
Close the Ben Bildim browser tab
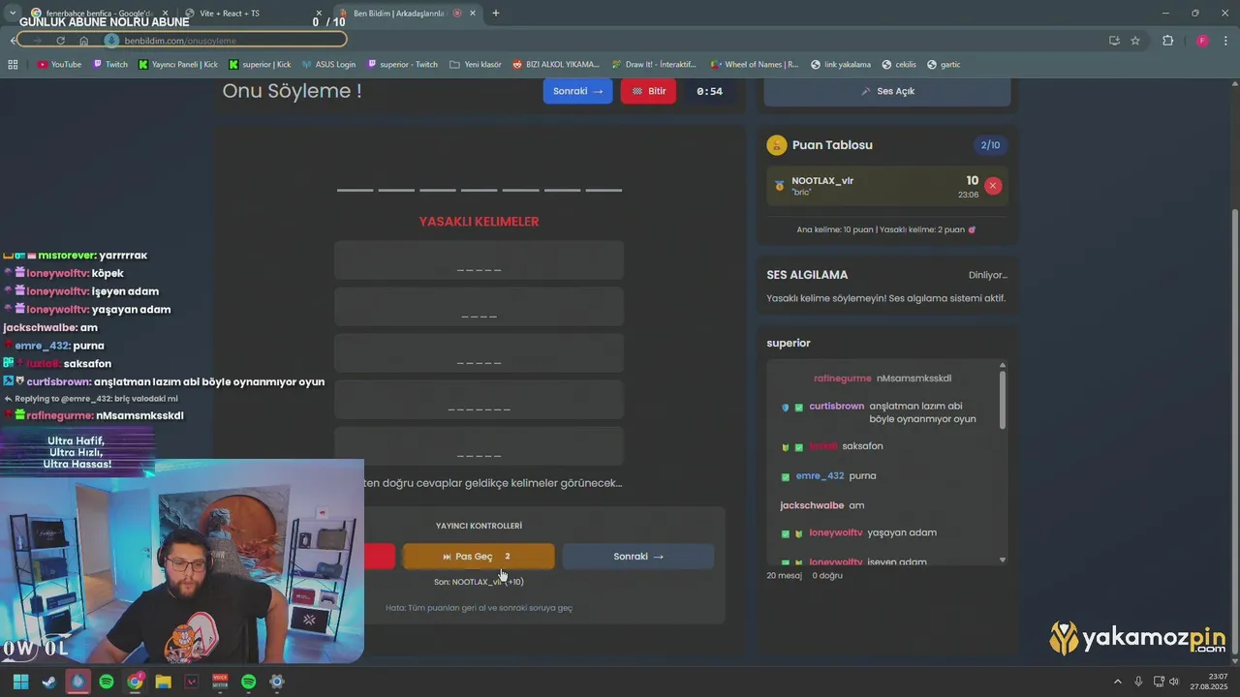point(472,13)
